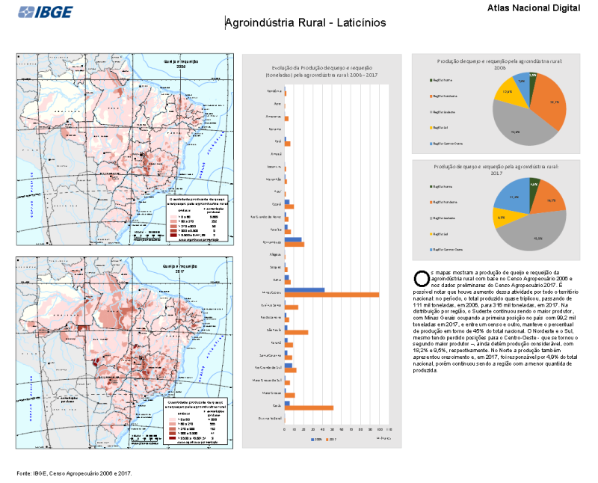Image resolution: width=598 pixels, height=483 pixels.
Task: Select the 'Mato Grosso do Sul' bar label
Action: 267,381
